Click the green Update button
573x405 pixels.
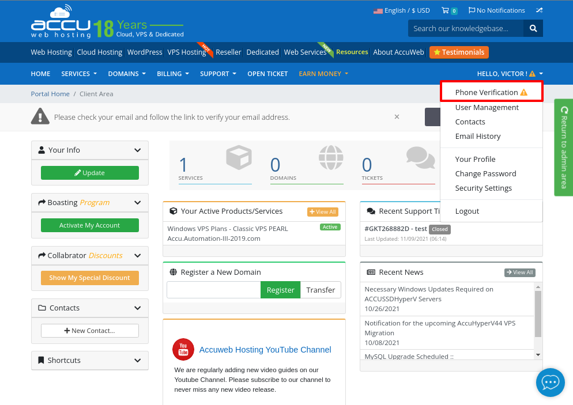[x=90, y=173]
